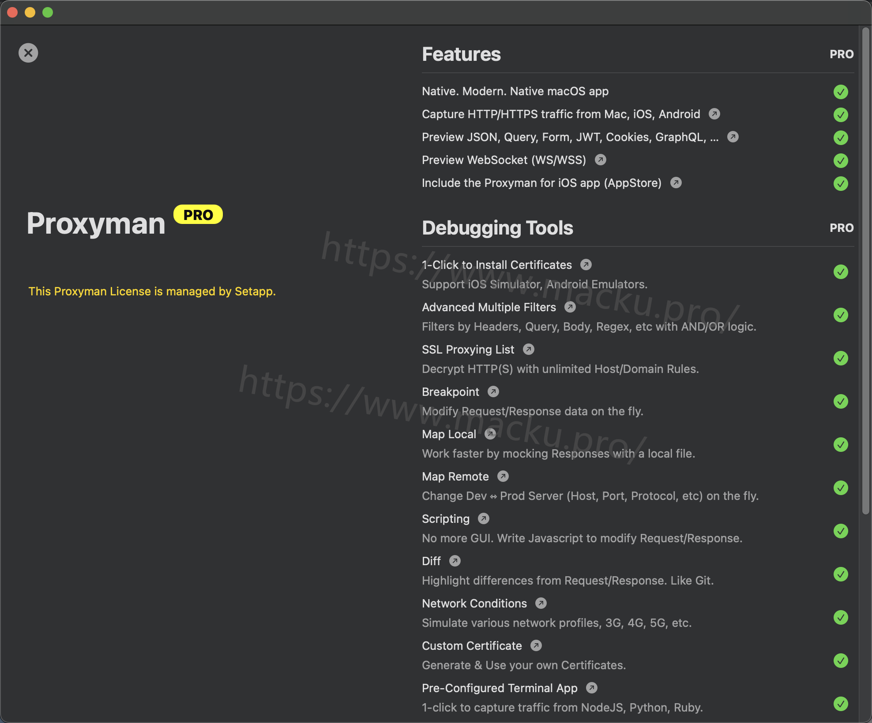872x723 pixels.
Task: Click the Pre-Configured Terminal App title
Action: coord(500,688)
